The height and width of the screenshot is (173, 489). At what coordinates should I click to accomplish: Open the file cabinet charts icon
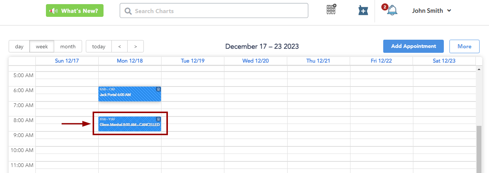[331, 10]
